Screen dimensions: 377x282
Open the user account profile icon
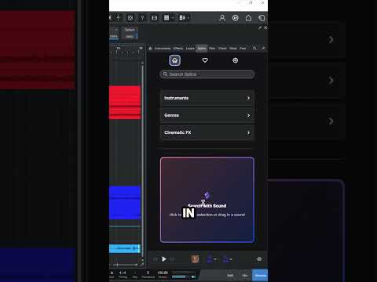(222, 18)
